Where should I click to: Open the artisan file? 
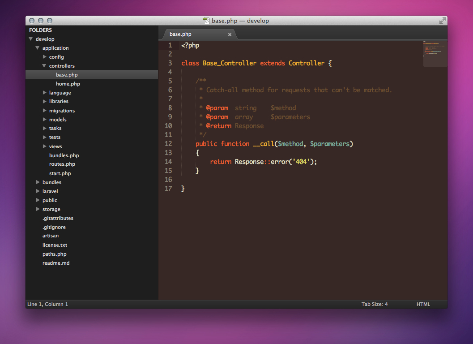coord(51,236)
